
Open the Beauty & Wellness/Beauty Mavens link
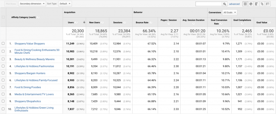35,59
